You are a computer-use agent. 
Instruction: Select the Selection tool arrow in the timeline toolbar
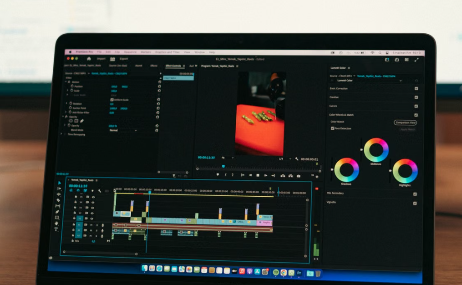tap(59, 183)
